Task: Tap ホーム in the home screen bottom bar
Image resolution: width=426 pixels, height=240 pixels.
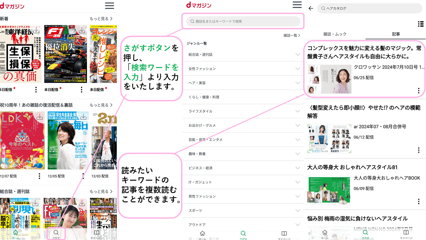Action: point(15,234)
